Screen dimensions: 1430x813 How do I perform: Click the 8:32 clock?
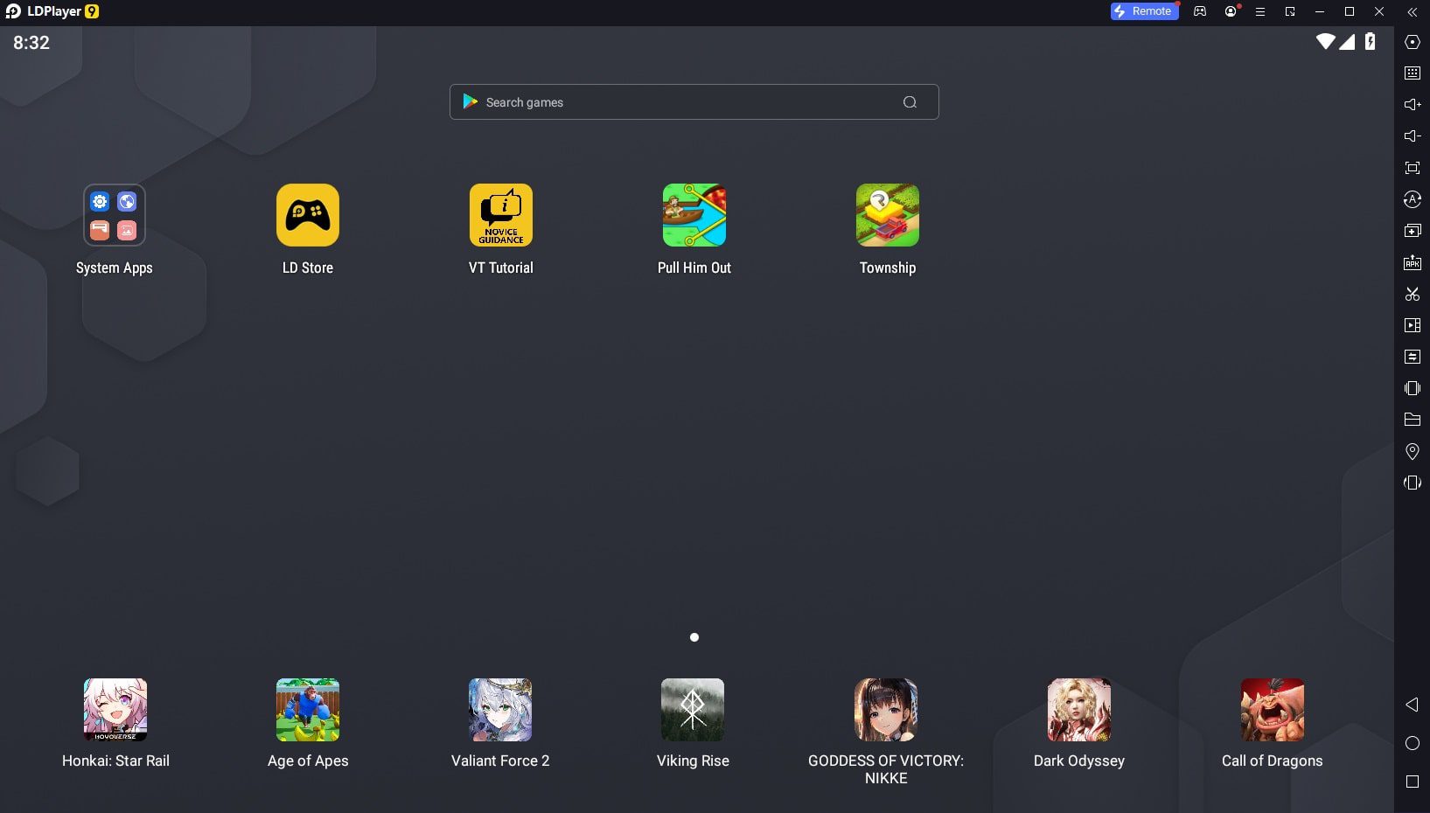(31, 43)
